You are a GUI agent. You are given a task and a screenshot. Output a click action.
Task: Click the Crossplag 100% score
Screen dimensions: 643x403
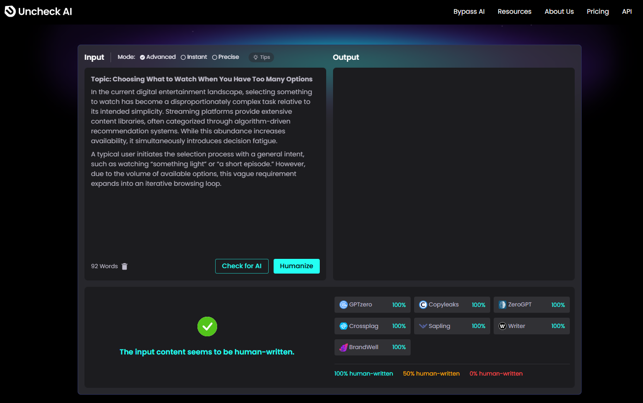(x=399, y=326)
